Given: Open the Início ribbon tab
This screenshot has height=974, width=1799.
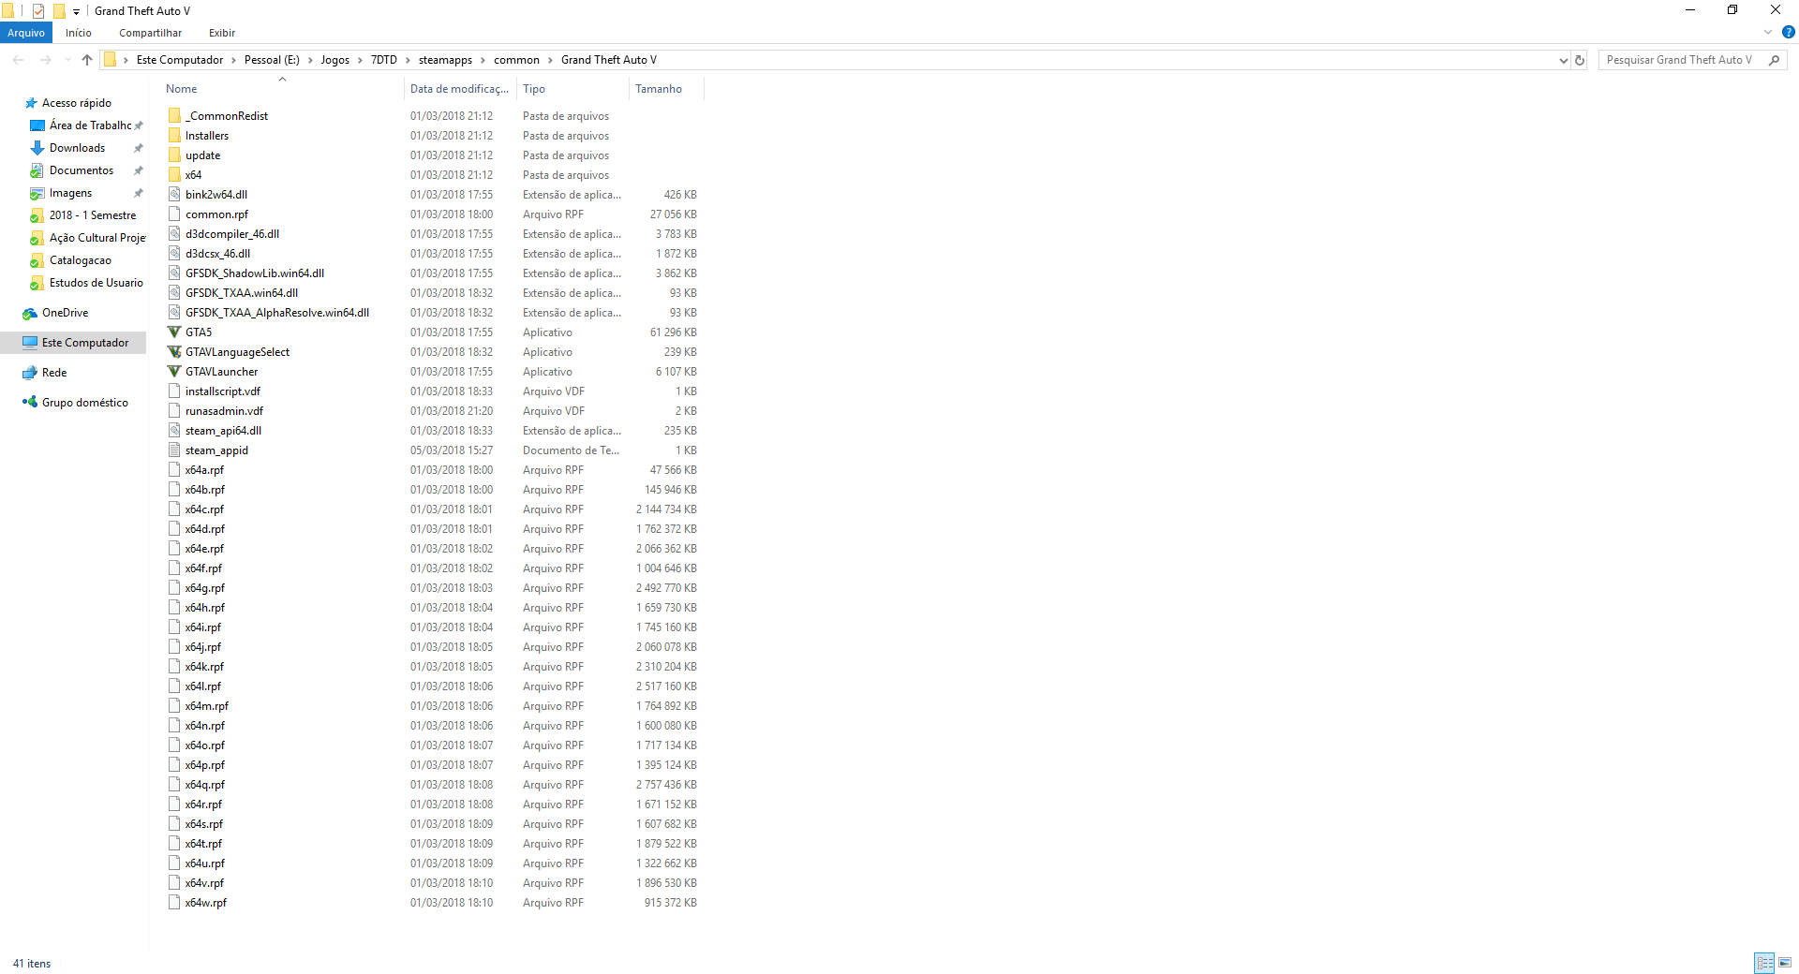Looking at the screenshot, I should point(79,33).
